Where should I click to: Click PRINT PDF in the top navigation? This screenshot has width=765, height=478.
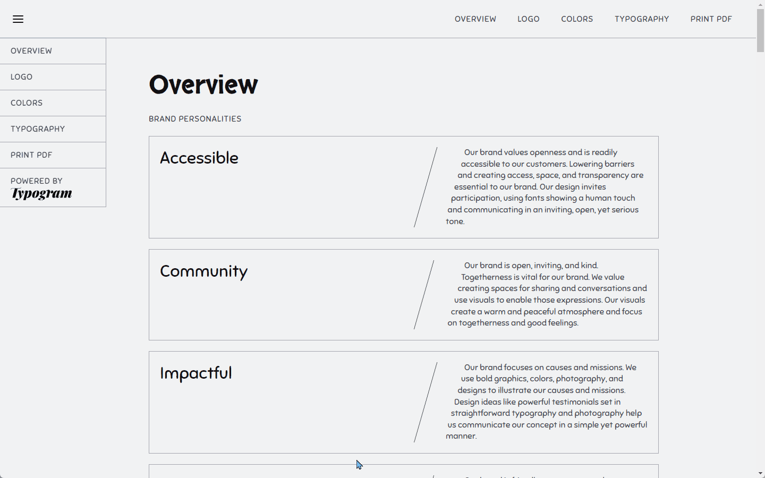point(711,19)
